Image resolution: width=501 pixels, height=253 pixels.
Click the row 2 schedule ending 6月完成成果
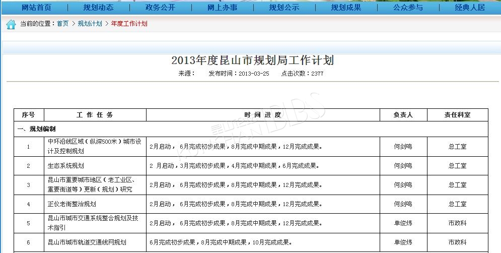235,166
